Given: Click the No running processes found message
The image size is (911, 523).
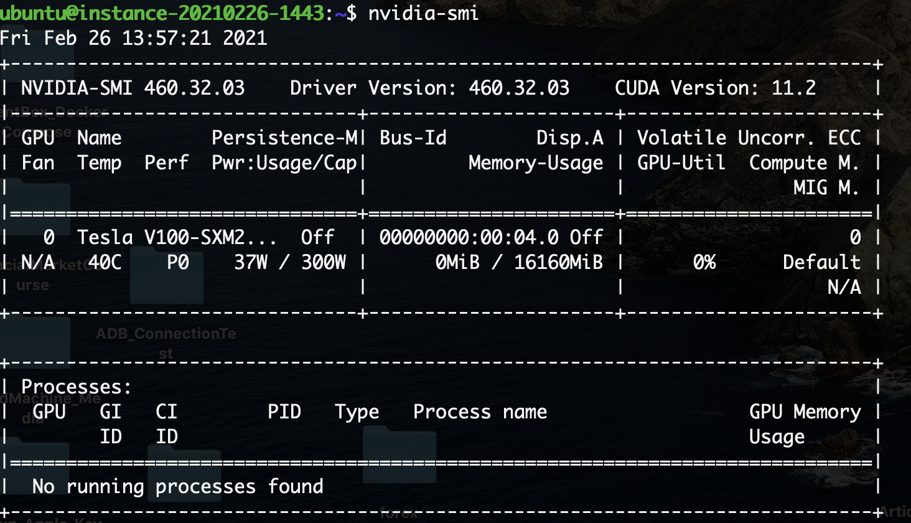Looking at the screenshot, I should pyautogui.click(x=177, y=486).
